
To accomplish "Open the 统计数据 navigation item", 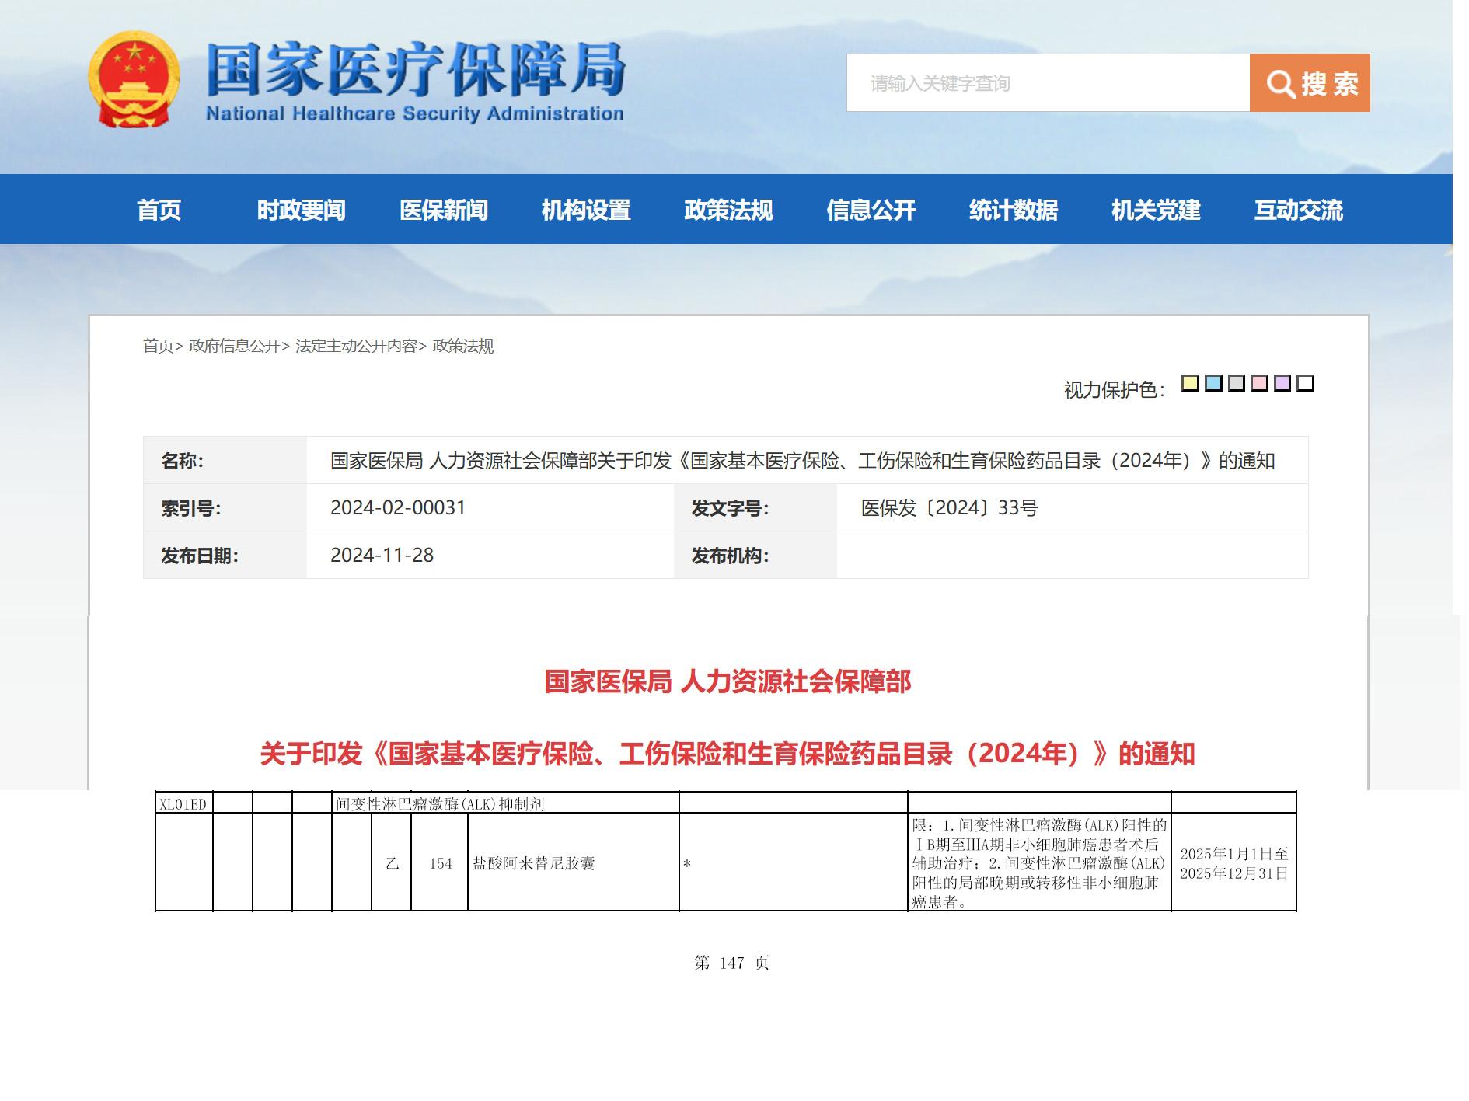I will (x=1014, y=210).
